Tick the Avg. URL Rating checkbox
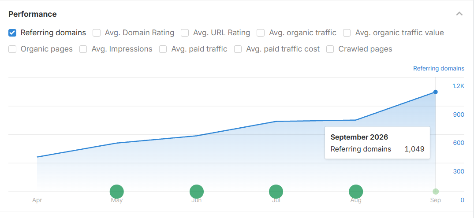Image resolution: width=474 pixels, height=218 pixels. pyautogui.click(x=185, y=33)
